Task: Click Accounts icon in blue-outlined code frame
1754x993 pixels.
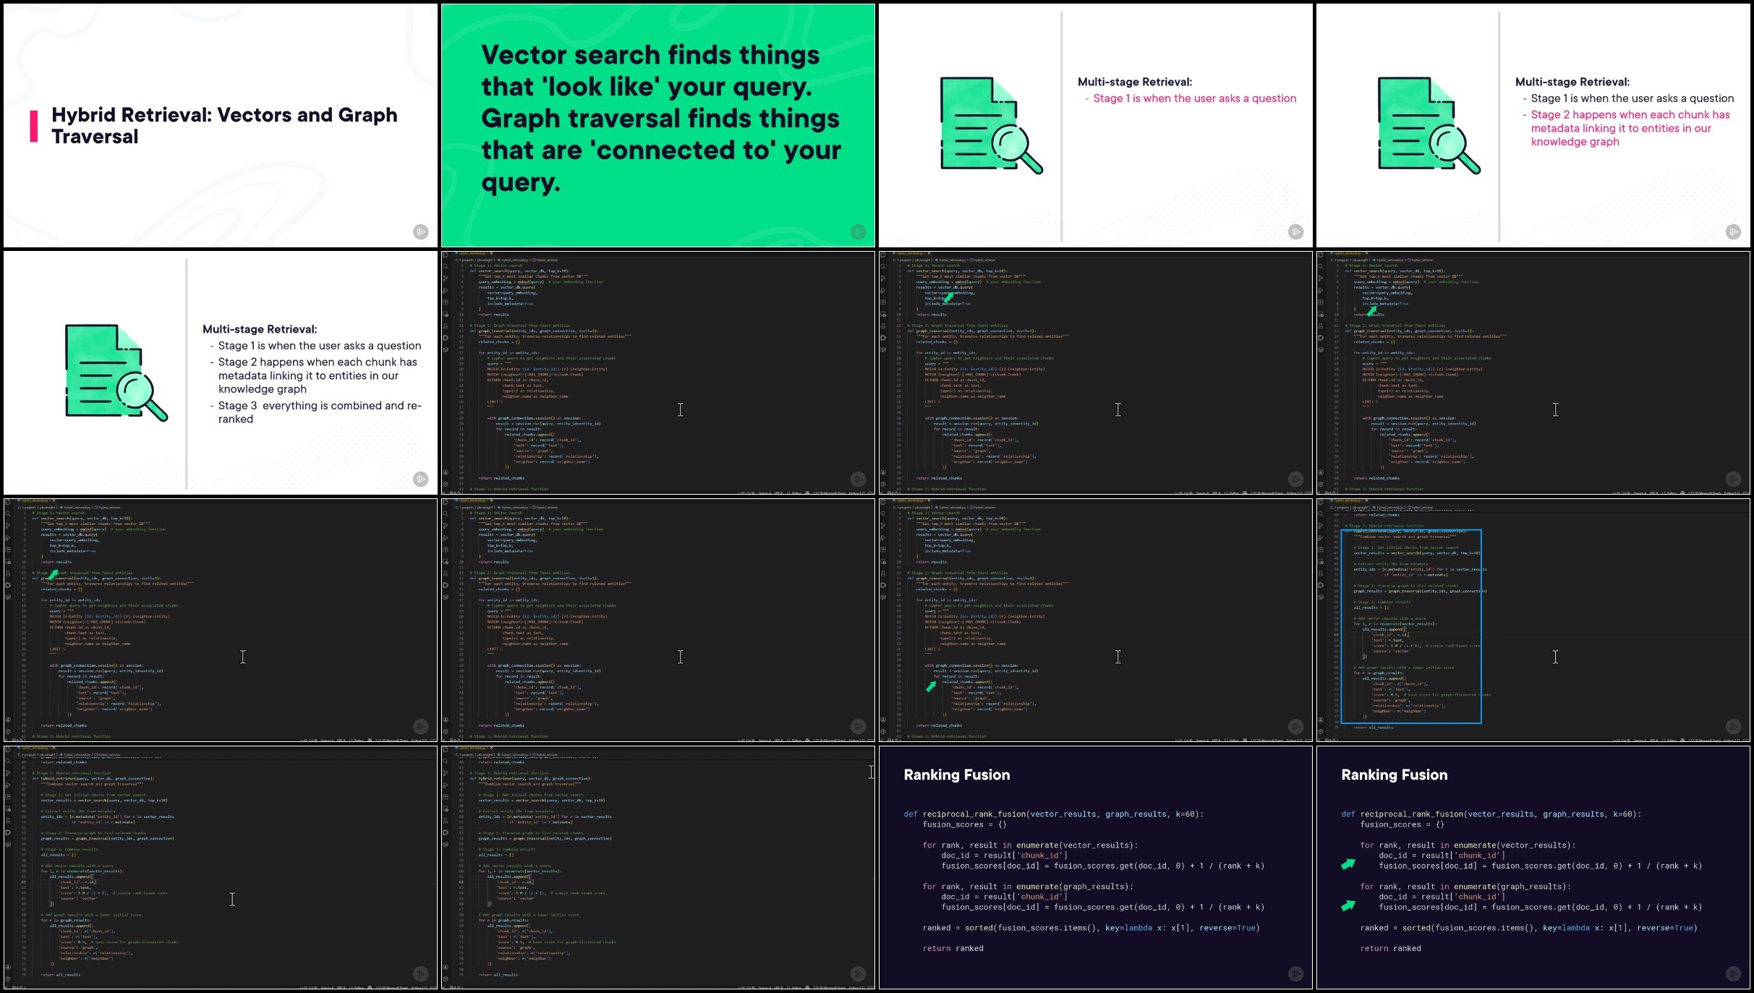Action: [1321, 720]
